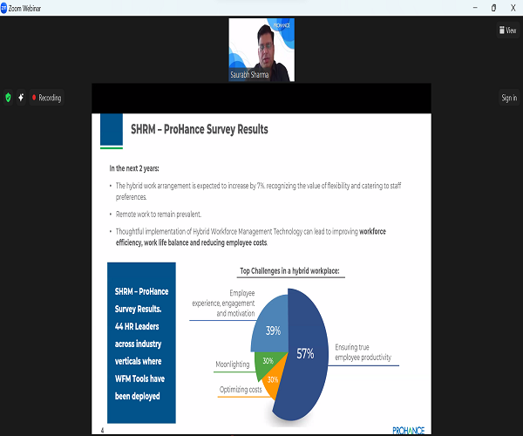Screen dimensions: 523x436
Task: Click the 39% light blue pie slice
Action: (x=273, y=330)
